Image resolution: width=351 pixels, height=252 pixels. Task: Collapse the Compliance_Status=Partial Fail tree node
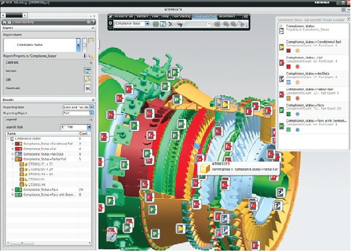(13, 159)
